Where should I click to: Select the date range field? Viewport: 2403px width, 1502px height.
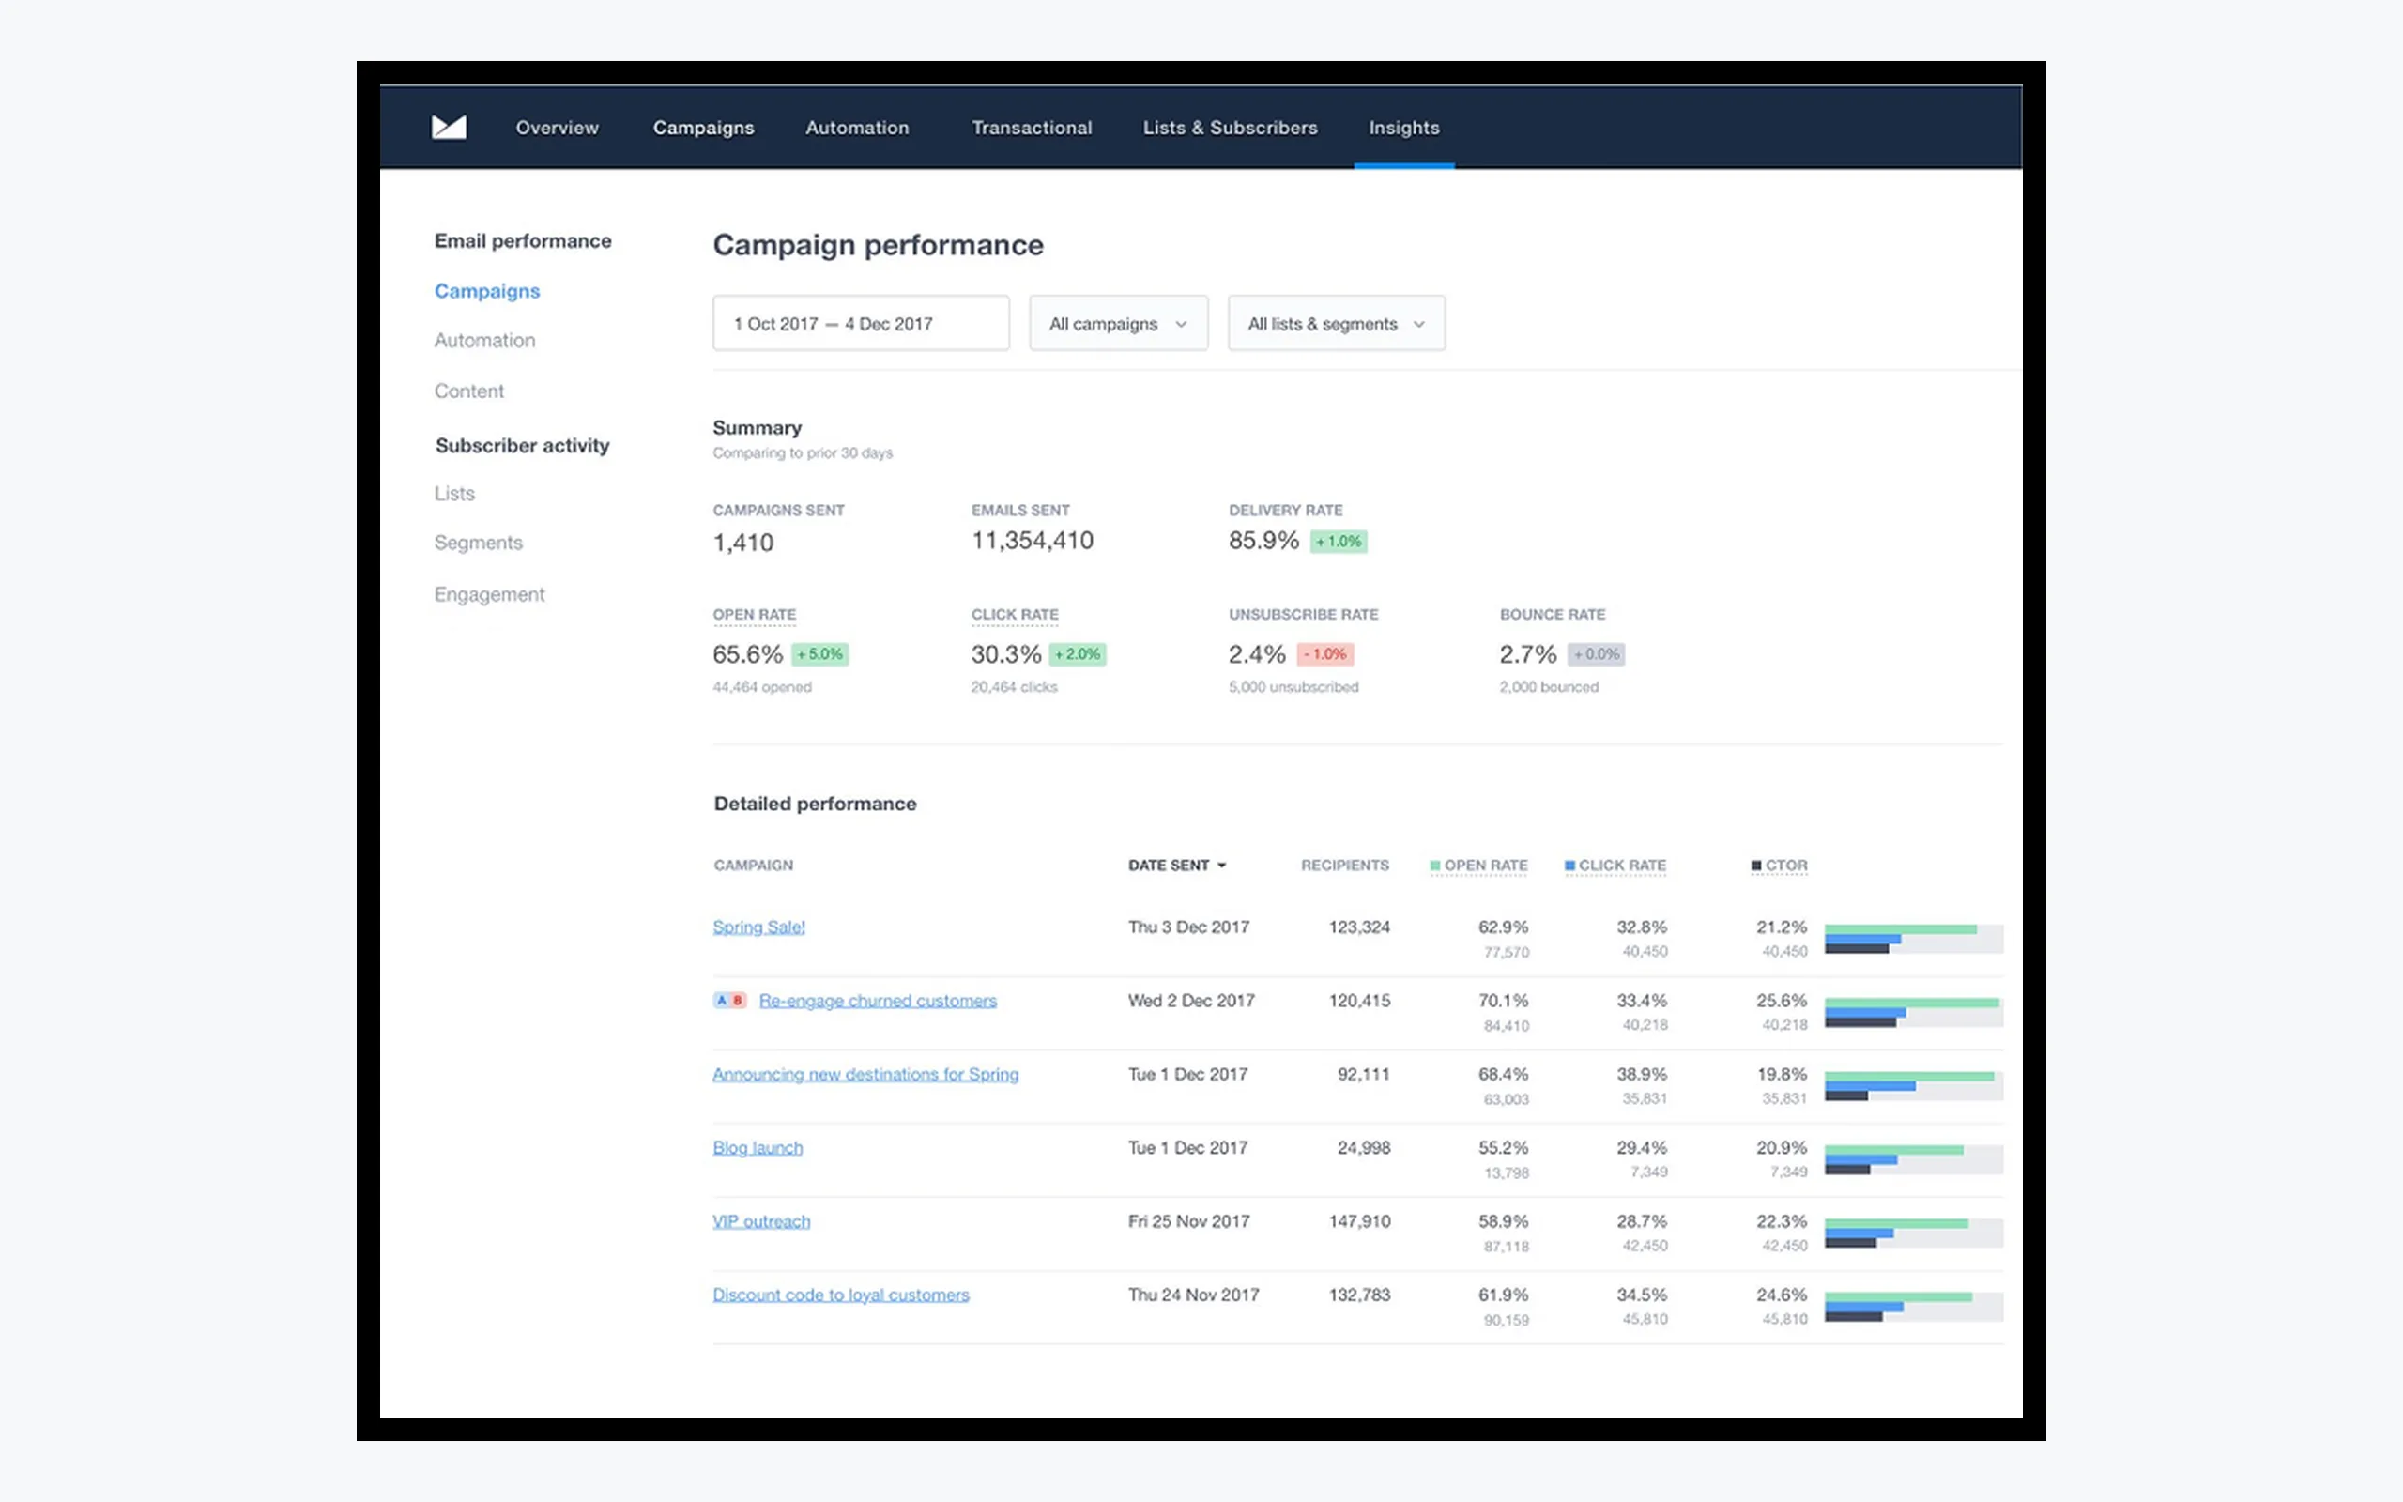(861, 323)
